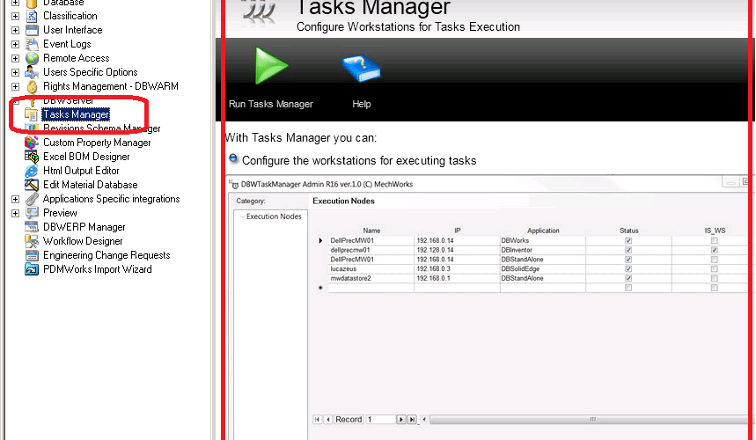The width and height of the screenshot is (756, 440).
Task: Click the Excel BOM Designer icon
Action: 32,157
